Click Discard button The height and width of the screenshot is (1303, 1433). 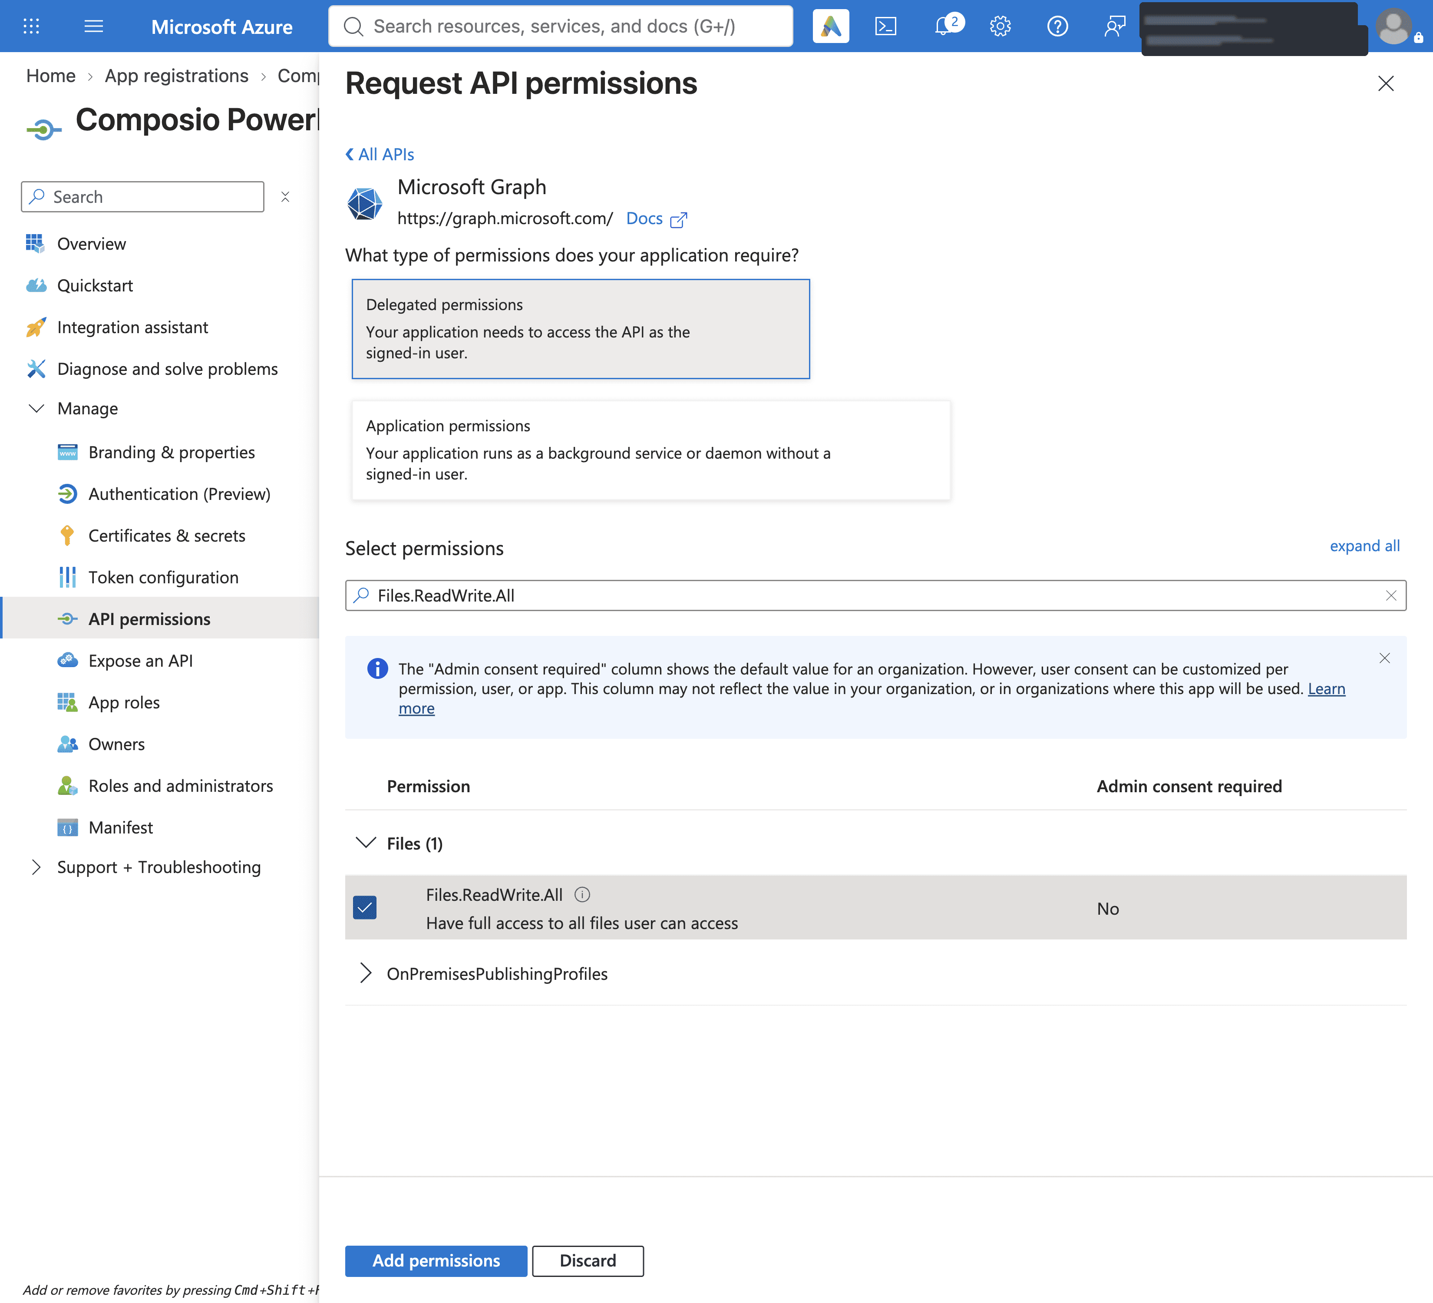pyautogui.click(x=588, y=1260)
